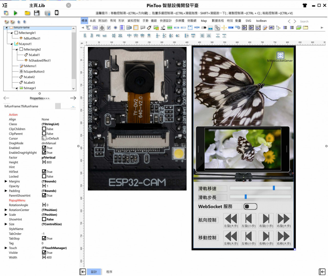
Task: Open the hamburger menu next to 主頁.Lib
Action: [5, 5]
